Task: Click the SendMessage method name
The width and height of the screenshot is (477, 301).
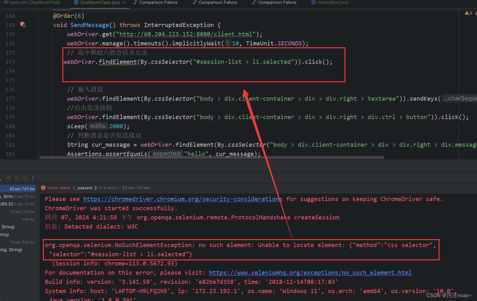Action: point(90,25)
